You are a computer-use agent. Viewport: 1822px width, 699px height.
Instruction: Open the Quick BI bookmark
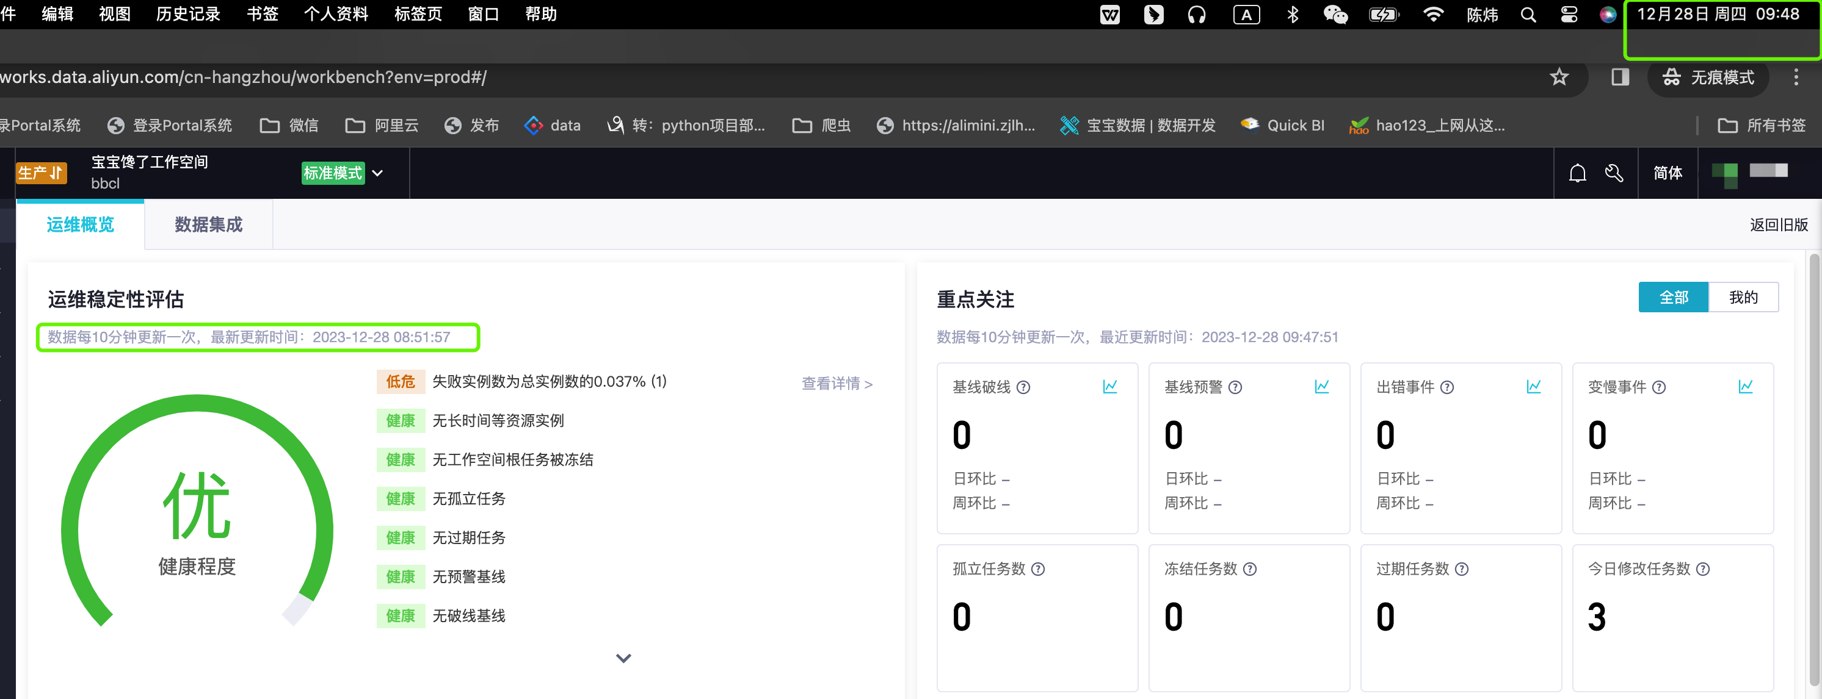1282,125
